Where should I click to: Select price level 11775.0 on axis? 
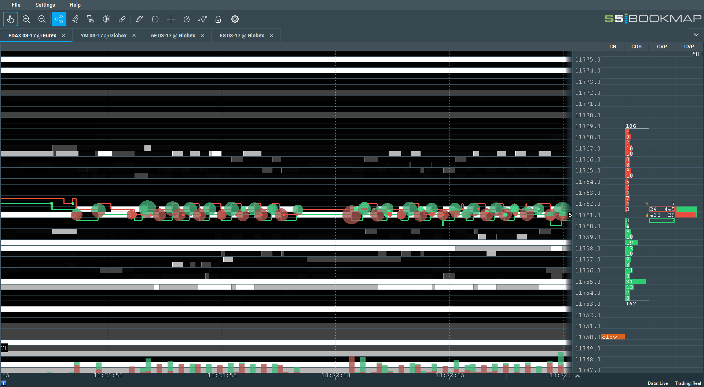[x=587, y=60]
